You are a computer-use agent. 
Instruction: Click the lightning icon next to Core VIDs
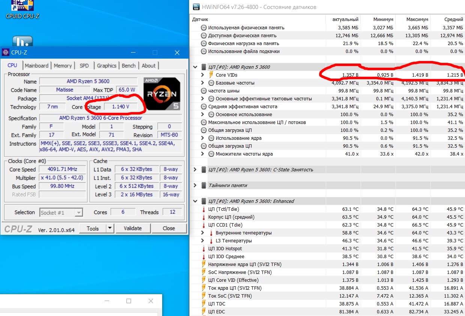click(x=211, y=75)
